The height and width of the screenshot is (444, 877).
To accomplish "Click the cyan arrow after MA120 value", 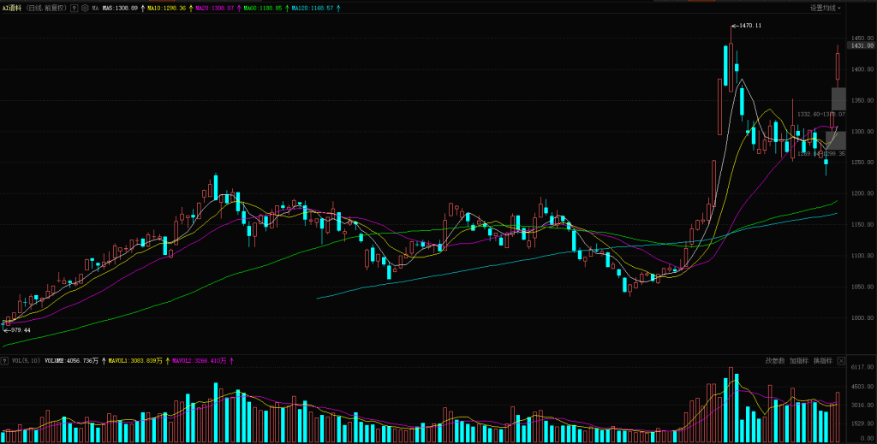I will (x=338, y=8).
